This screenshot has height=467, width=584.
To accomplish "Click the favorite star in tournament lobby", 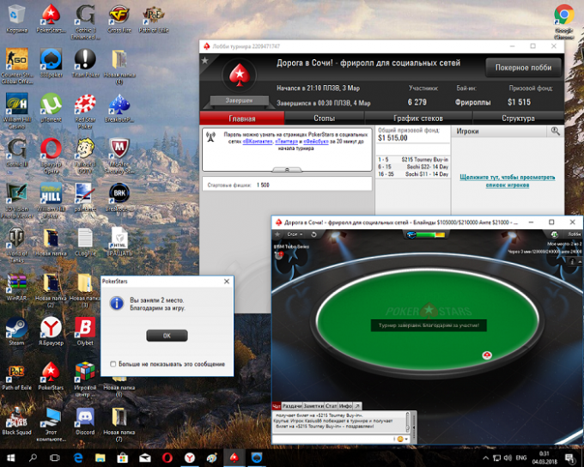I will click(x=205, y=60).
